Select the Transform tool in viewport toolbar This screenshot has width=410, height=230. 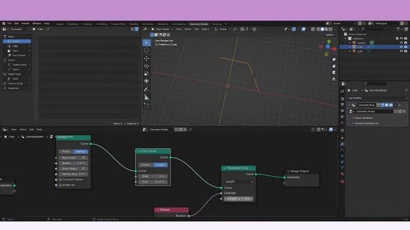[x=147, y=81]
